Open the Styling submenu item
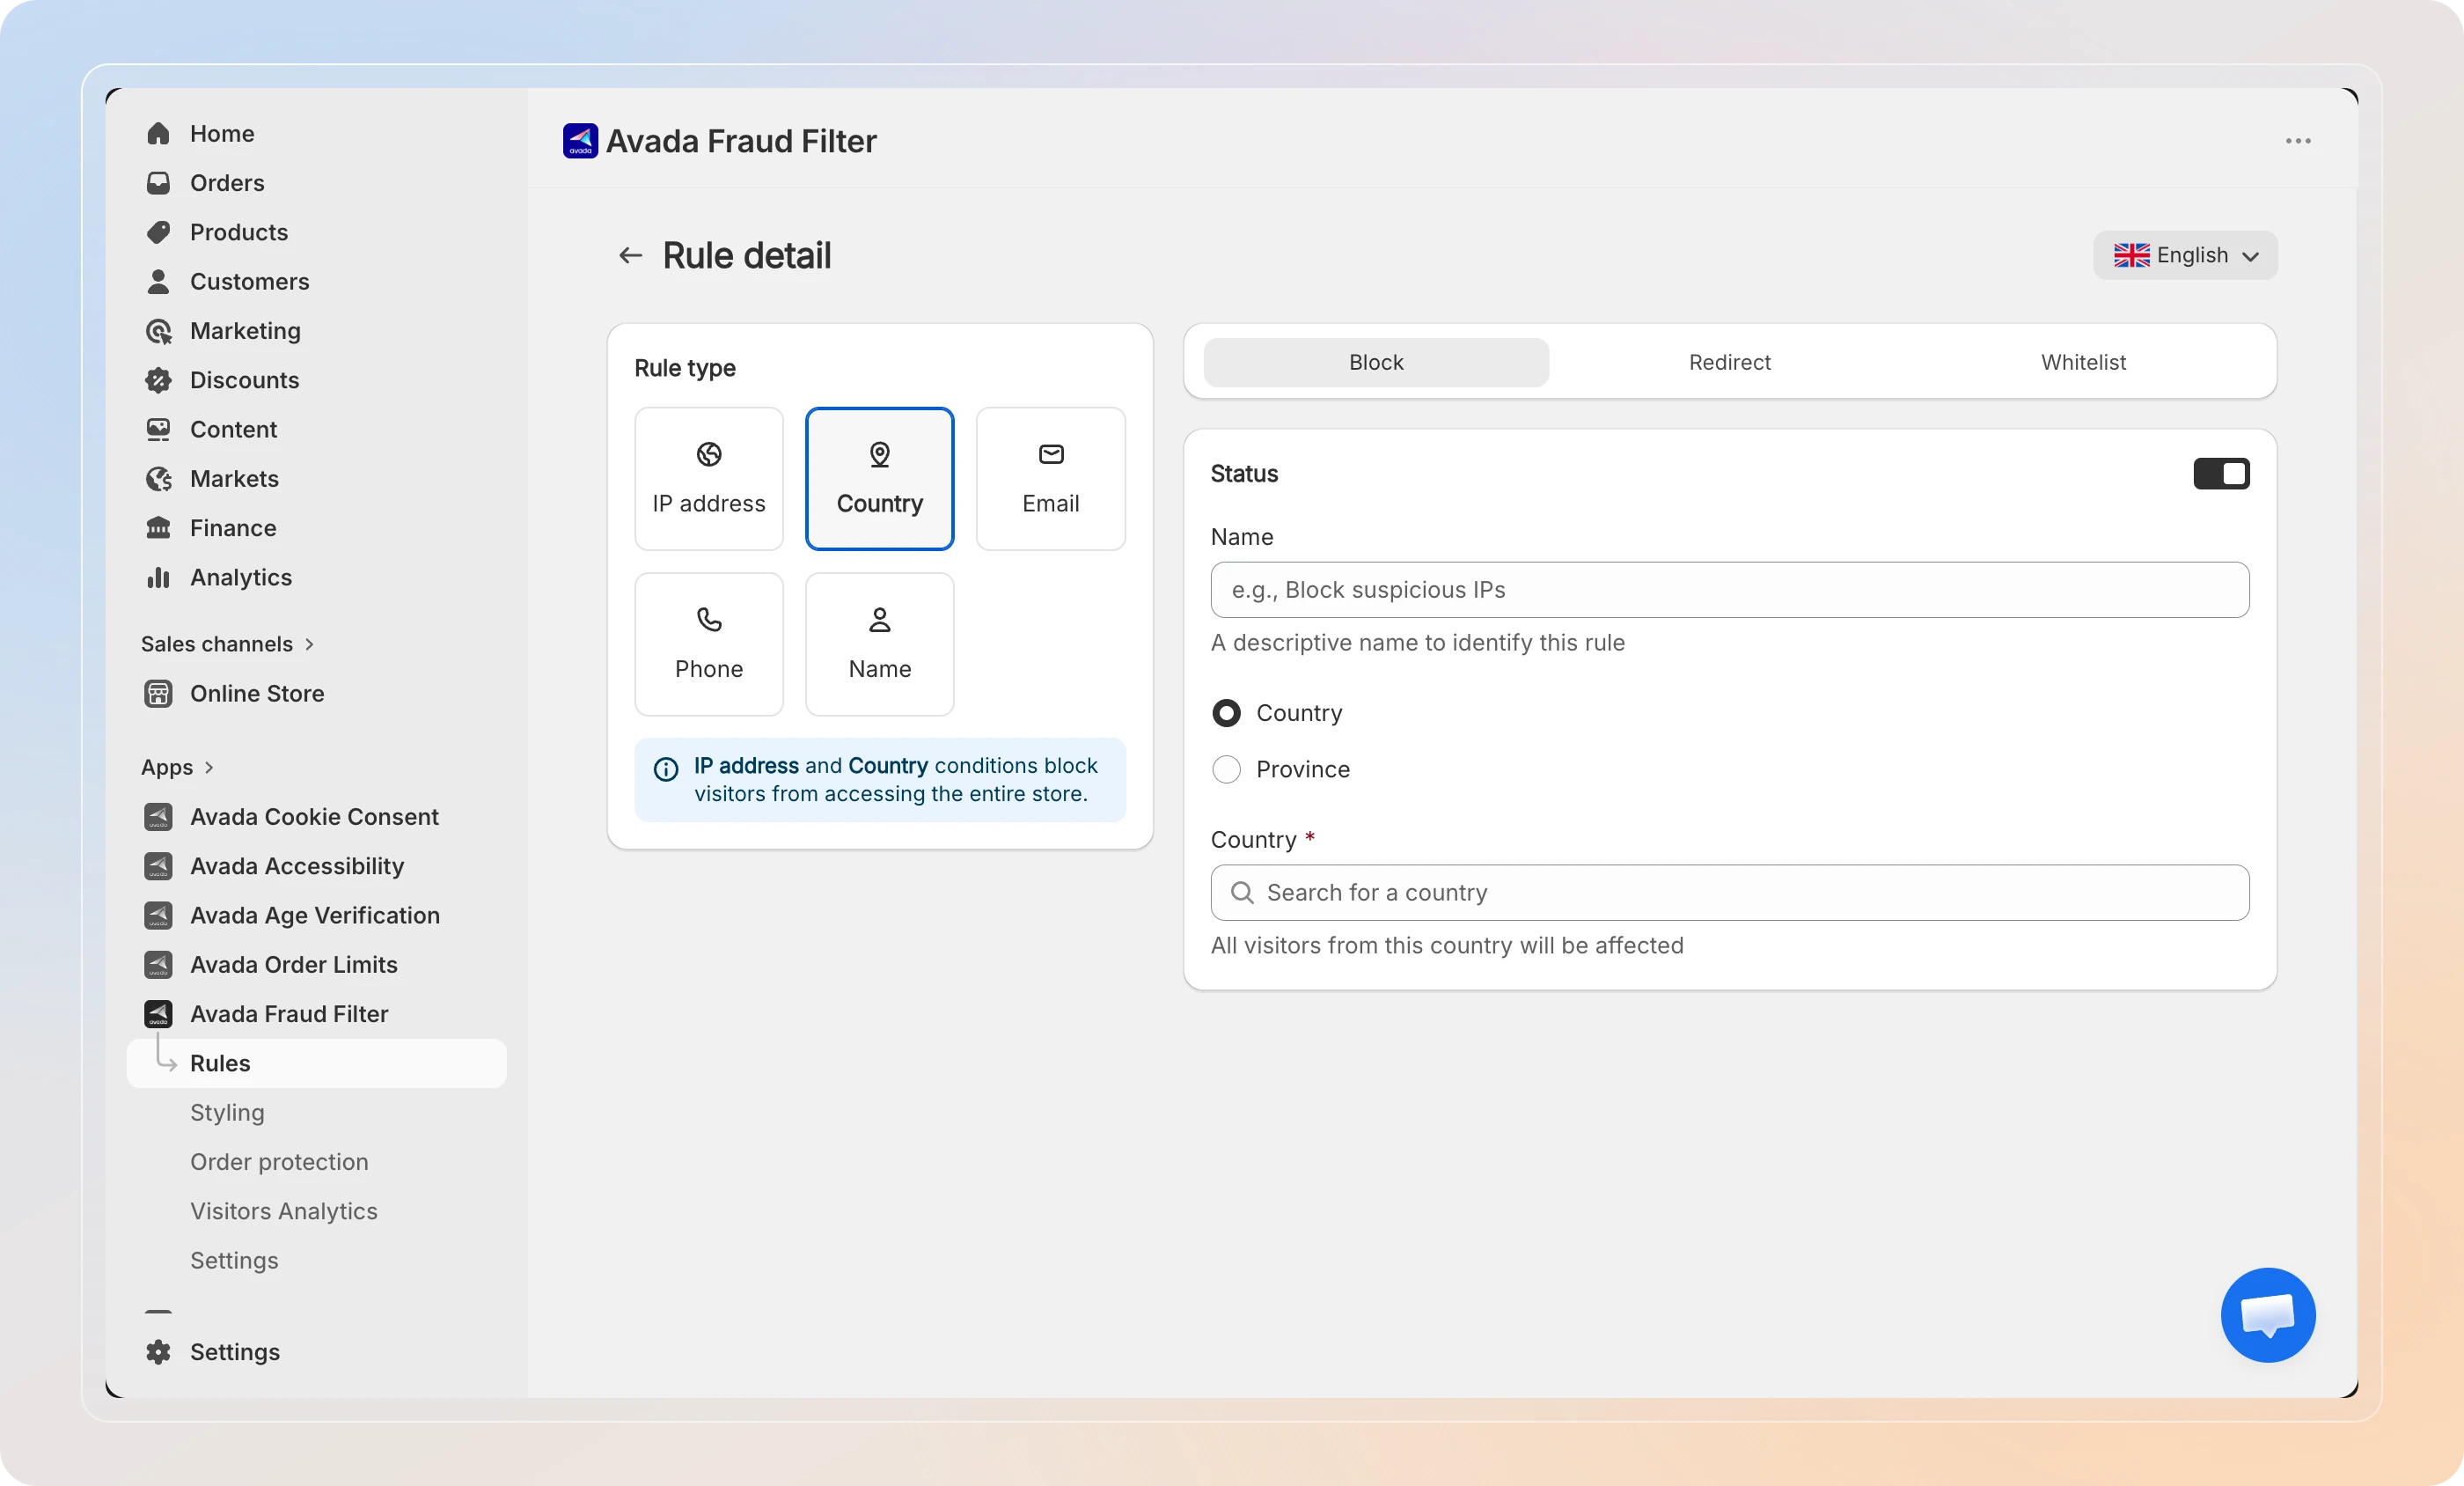Viewport: 2464px width, 1486px height. click(x=227, y=1113)
